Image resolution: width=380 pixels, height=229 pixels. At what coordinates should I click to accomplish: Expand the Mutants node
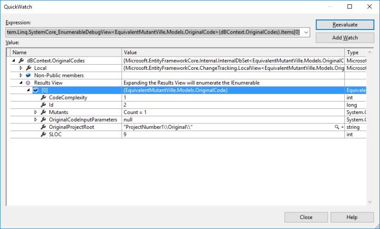[36, 112]
